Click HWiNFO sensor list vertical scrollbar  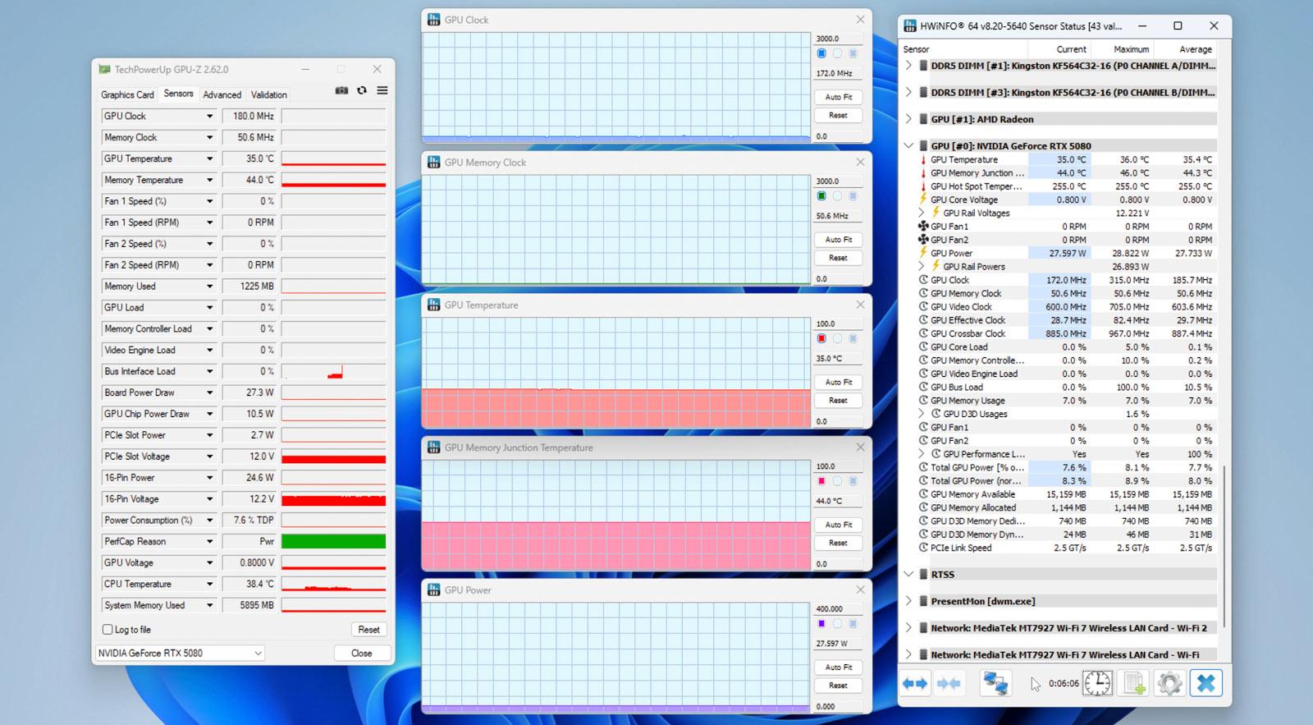(x=1224, y=546)
